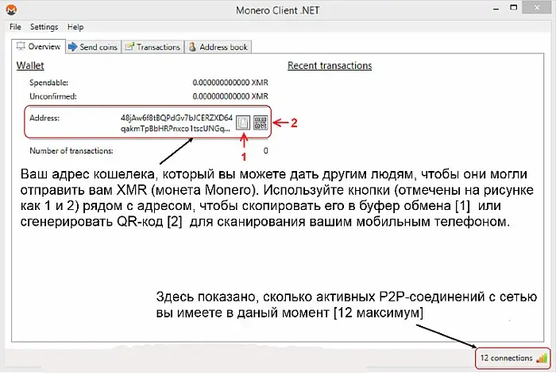Screen dimensions: 556x373
Task: Switch to the Send coins tab
Action: [x=93, y=47]
